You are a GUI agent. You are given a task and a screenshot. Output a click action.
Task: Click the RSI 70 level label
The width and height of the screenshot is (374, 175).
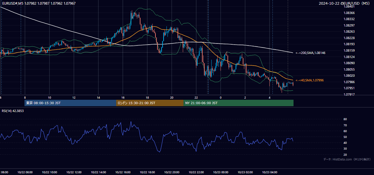(x=345, y=125)
